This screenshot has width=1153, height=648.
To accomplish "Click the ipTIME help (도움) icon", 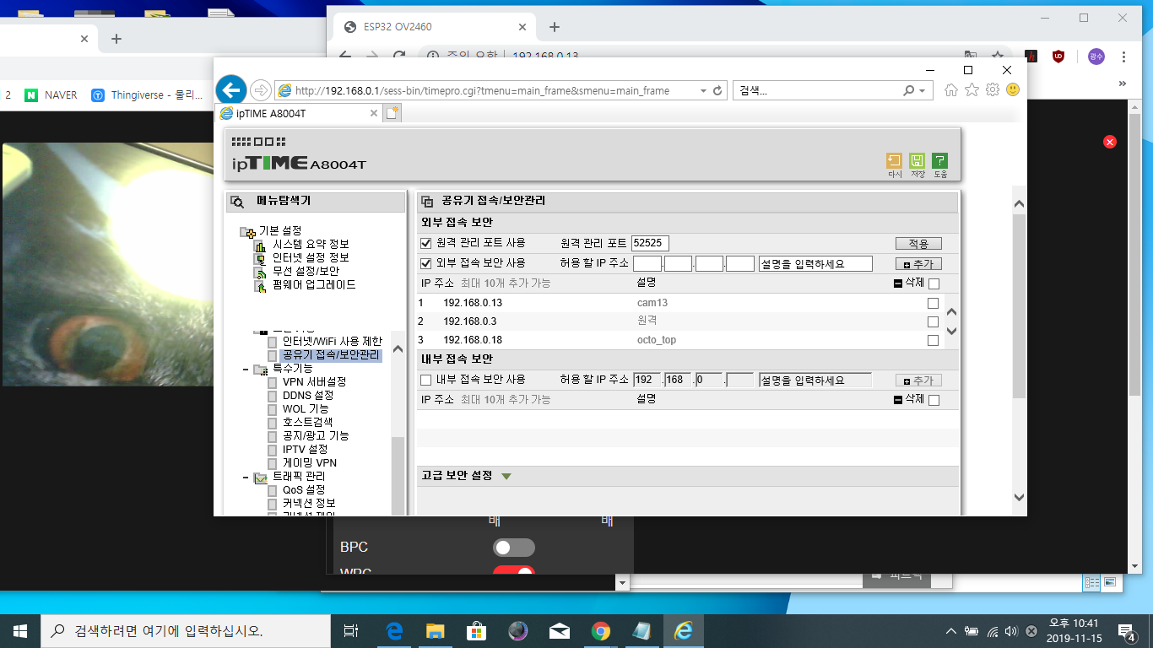I will (940, 160).
